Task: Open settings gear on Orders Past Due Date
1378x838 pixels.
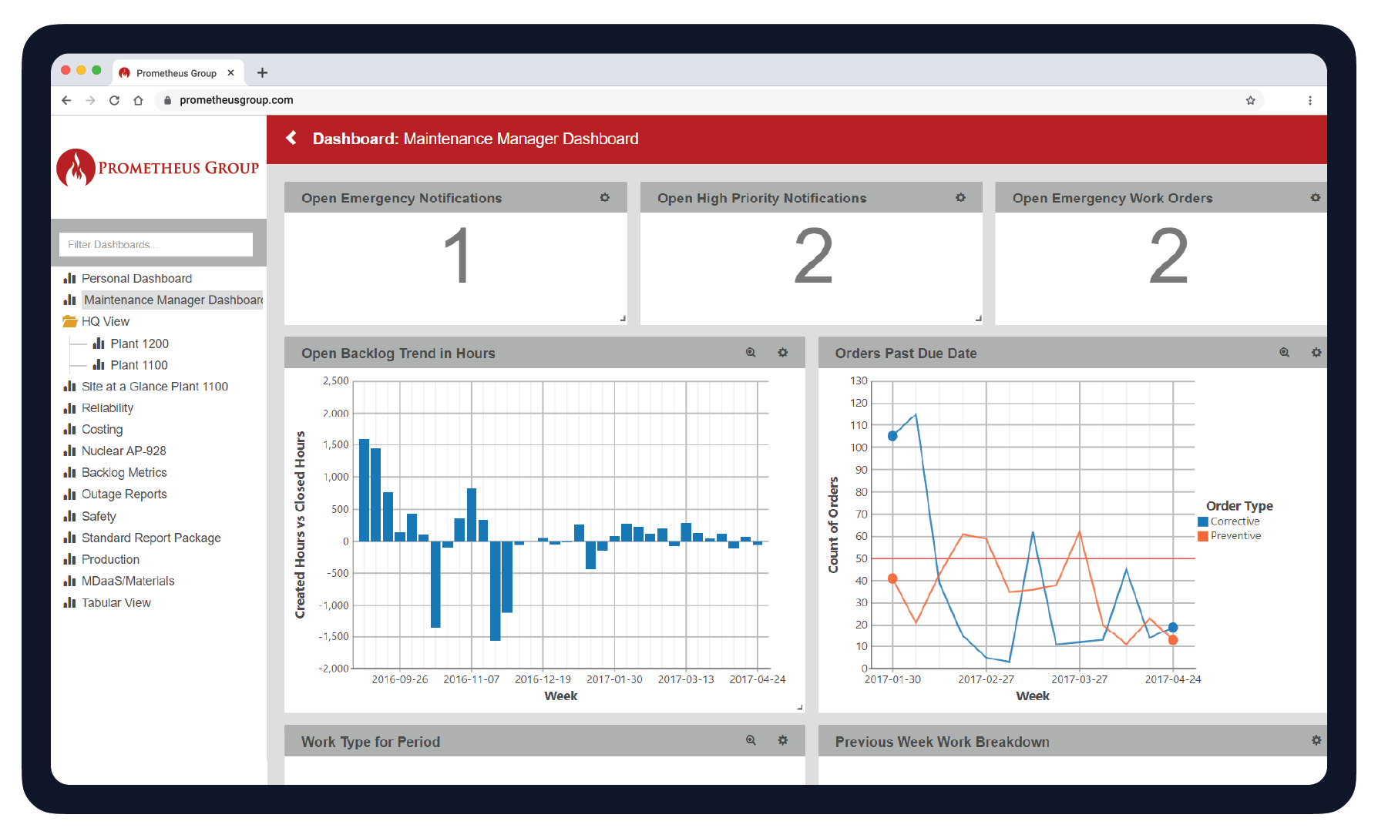Action: 1316,353
